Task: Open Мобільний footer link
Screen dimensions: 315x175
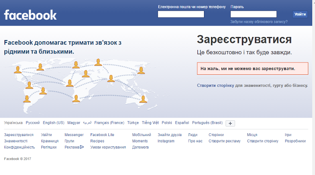Action: coord(141,135)
